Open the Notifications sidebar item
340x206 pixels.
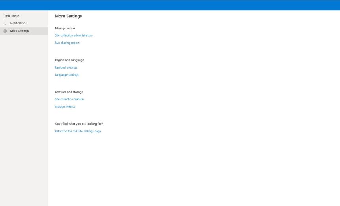[x=18, y=23]
